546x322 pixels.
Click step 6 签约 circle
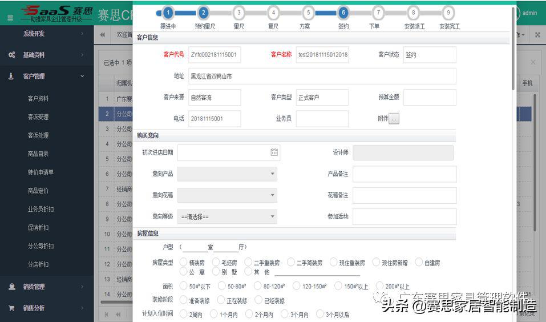(343, 13)
